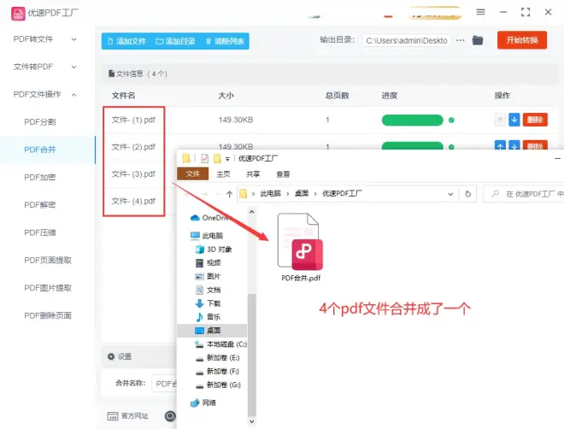
Task: Click the up arrow in Explorer navigation
Action: (x=229, y=194)
